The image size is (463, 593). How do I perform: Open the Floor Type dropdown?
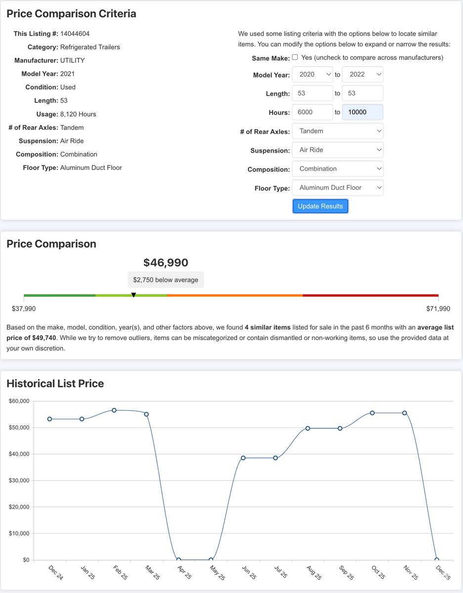[337, 188]
